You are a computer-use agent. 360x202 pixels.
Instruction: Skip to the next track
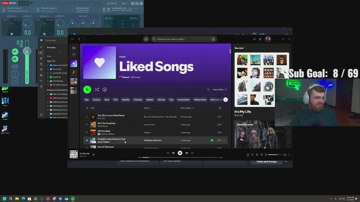click(x=187, y=153)
